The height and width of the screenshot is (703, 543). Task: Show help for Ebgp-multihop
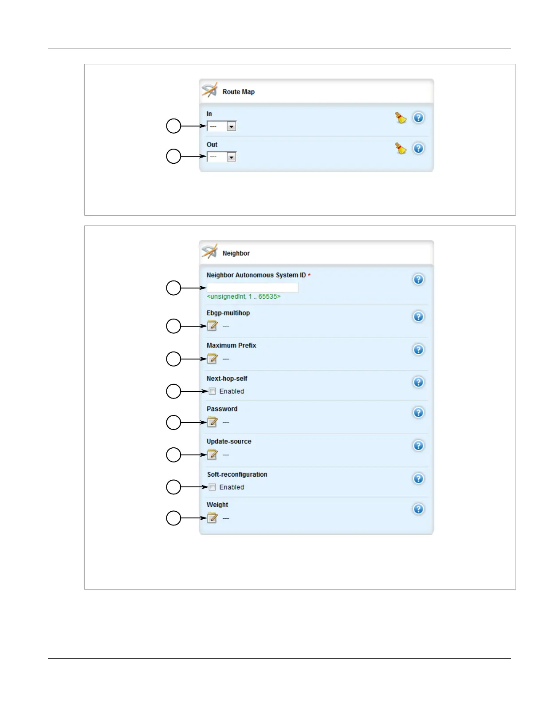418,317
